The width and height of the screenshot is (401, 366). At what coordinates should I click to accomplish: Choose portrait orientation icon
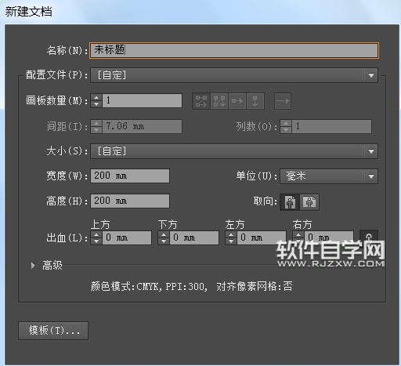290,202
